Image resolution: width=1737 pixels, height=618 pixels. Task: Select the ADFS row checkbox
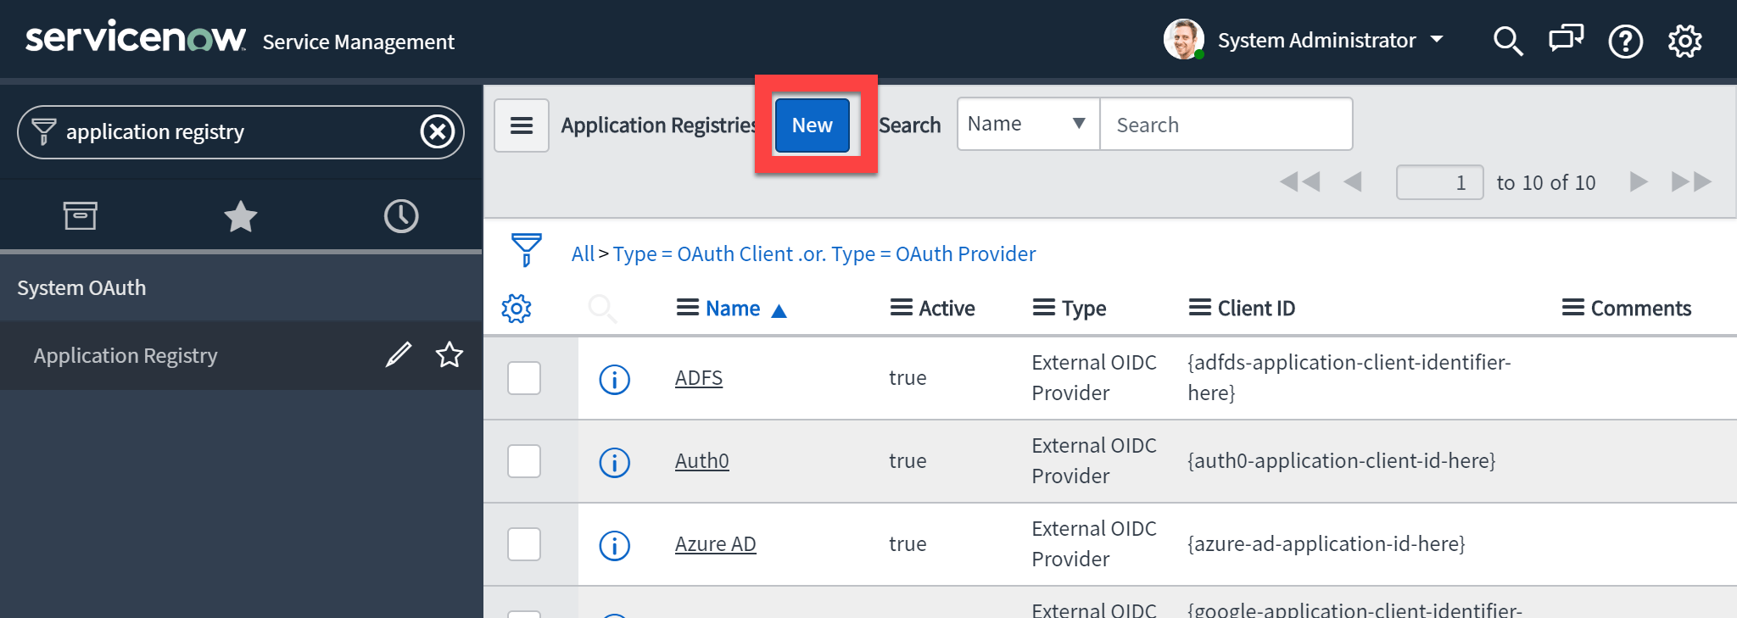[524, 378]
